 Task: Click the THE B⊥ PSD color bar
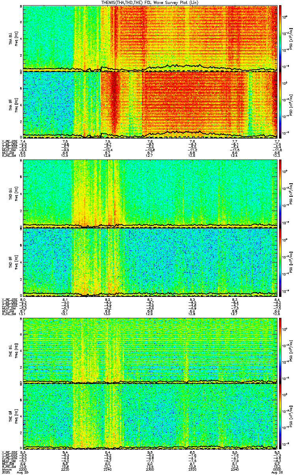280,350
